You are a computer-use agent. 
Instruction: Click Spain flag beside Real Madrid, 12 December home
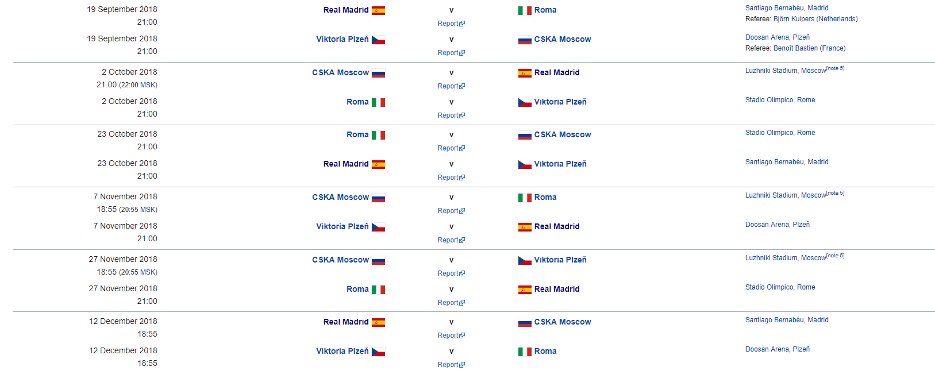[x=378, y=322]
